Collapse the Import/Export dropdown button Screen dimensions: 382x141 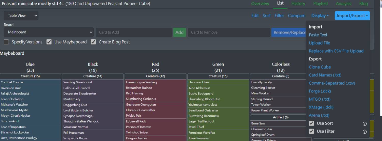352,15
